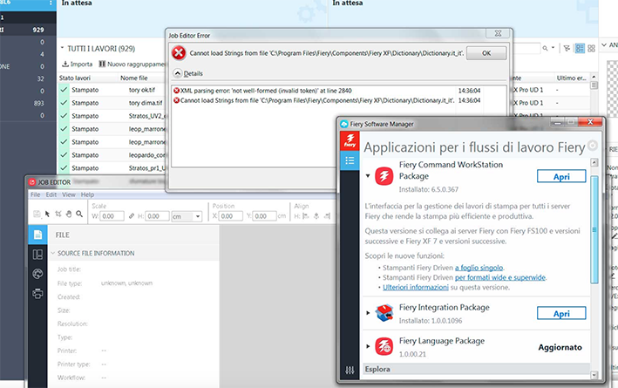Click the red Fiery logo in Software Manager
618x388 pixels.
350,140
